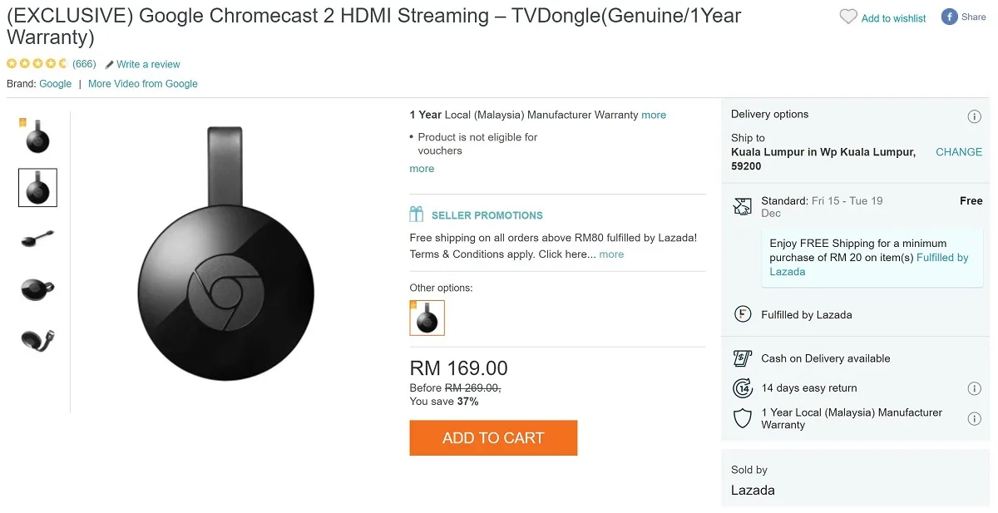Click the Cash on Delivery icon
Screen dimensions: 998x513
[x=743, y=358]
